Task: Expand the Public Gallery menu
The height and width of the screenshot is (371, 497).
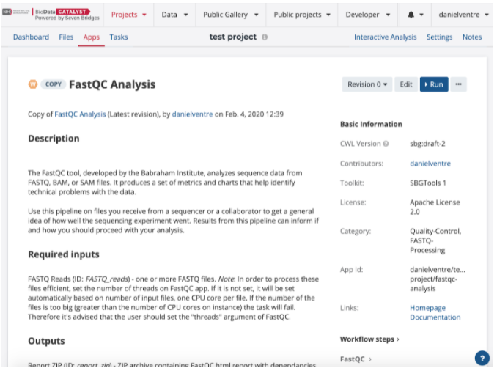Action: (x=231, y=15)
